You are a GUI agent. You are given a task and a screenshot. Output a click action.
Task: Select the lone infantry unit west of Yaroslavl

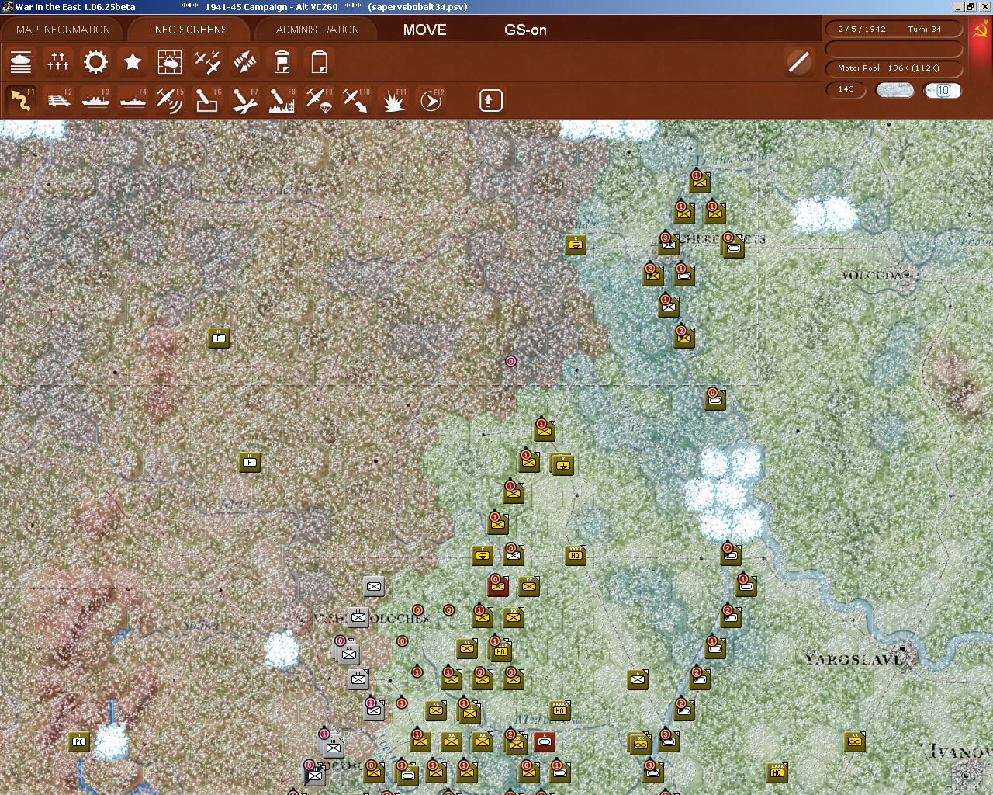pyautogui.click(x=638, y=679)
